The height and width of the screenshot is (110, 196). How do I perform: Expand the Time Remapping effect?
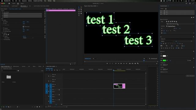pyautogui.click(x=2, y=39)
